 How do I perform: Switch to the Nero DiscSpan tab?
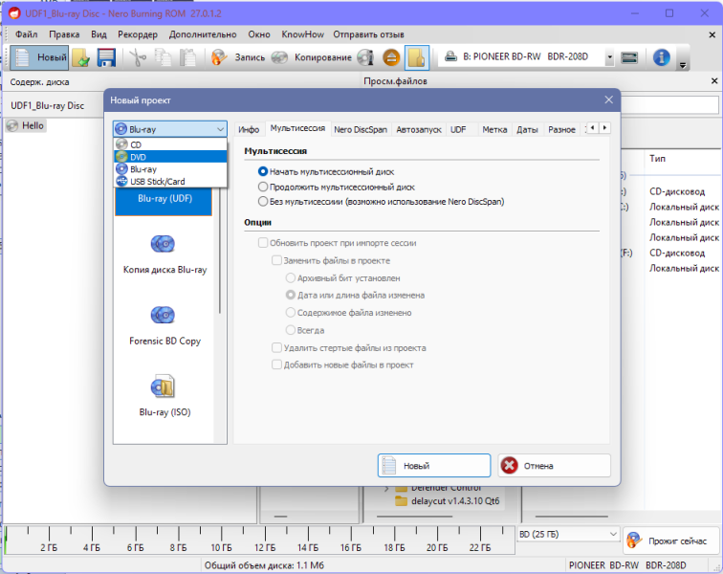[361, 130]
